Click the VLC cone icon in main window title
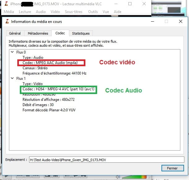Screen dimensions: 189x180 point(6,4)
